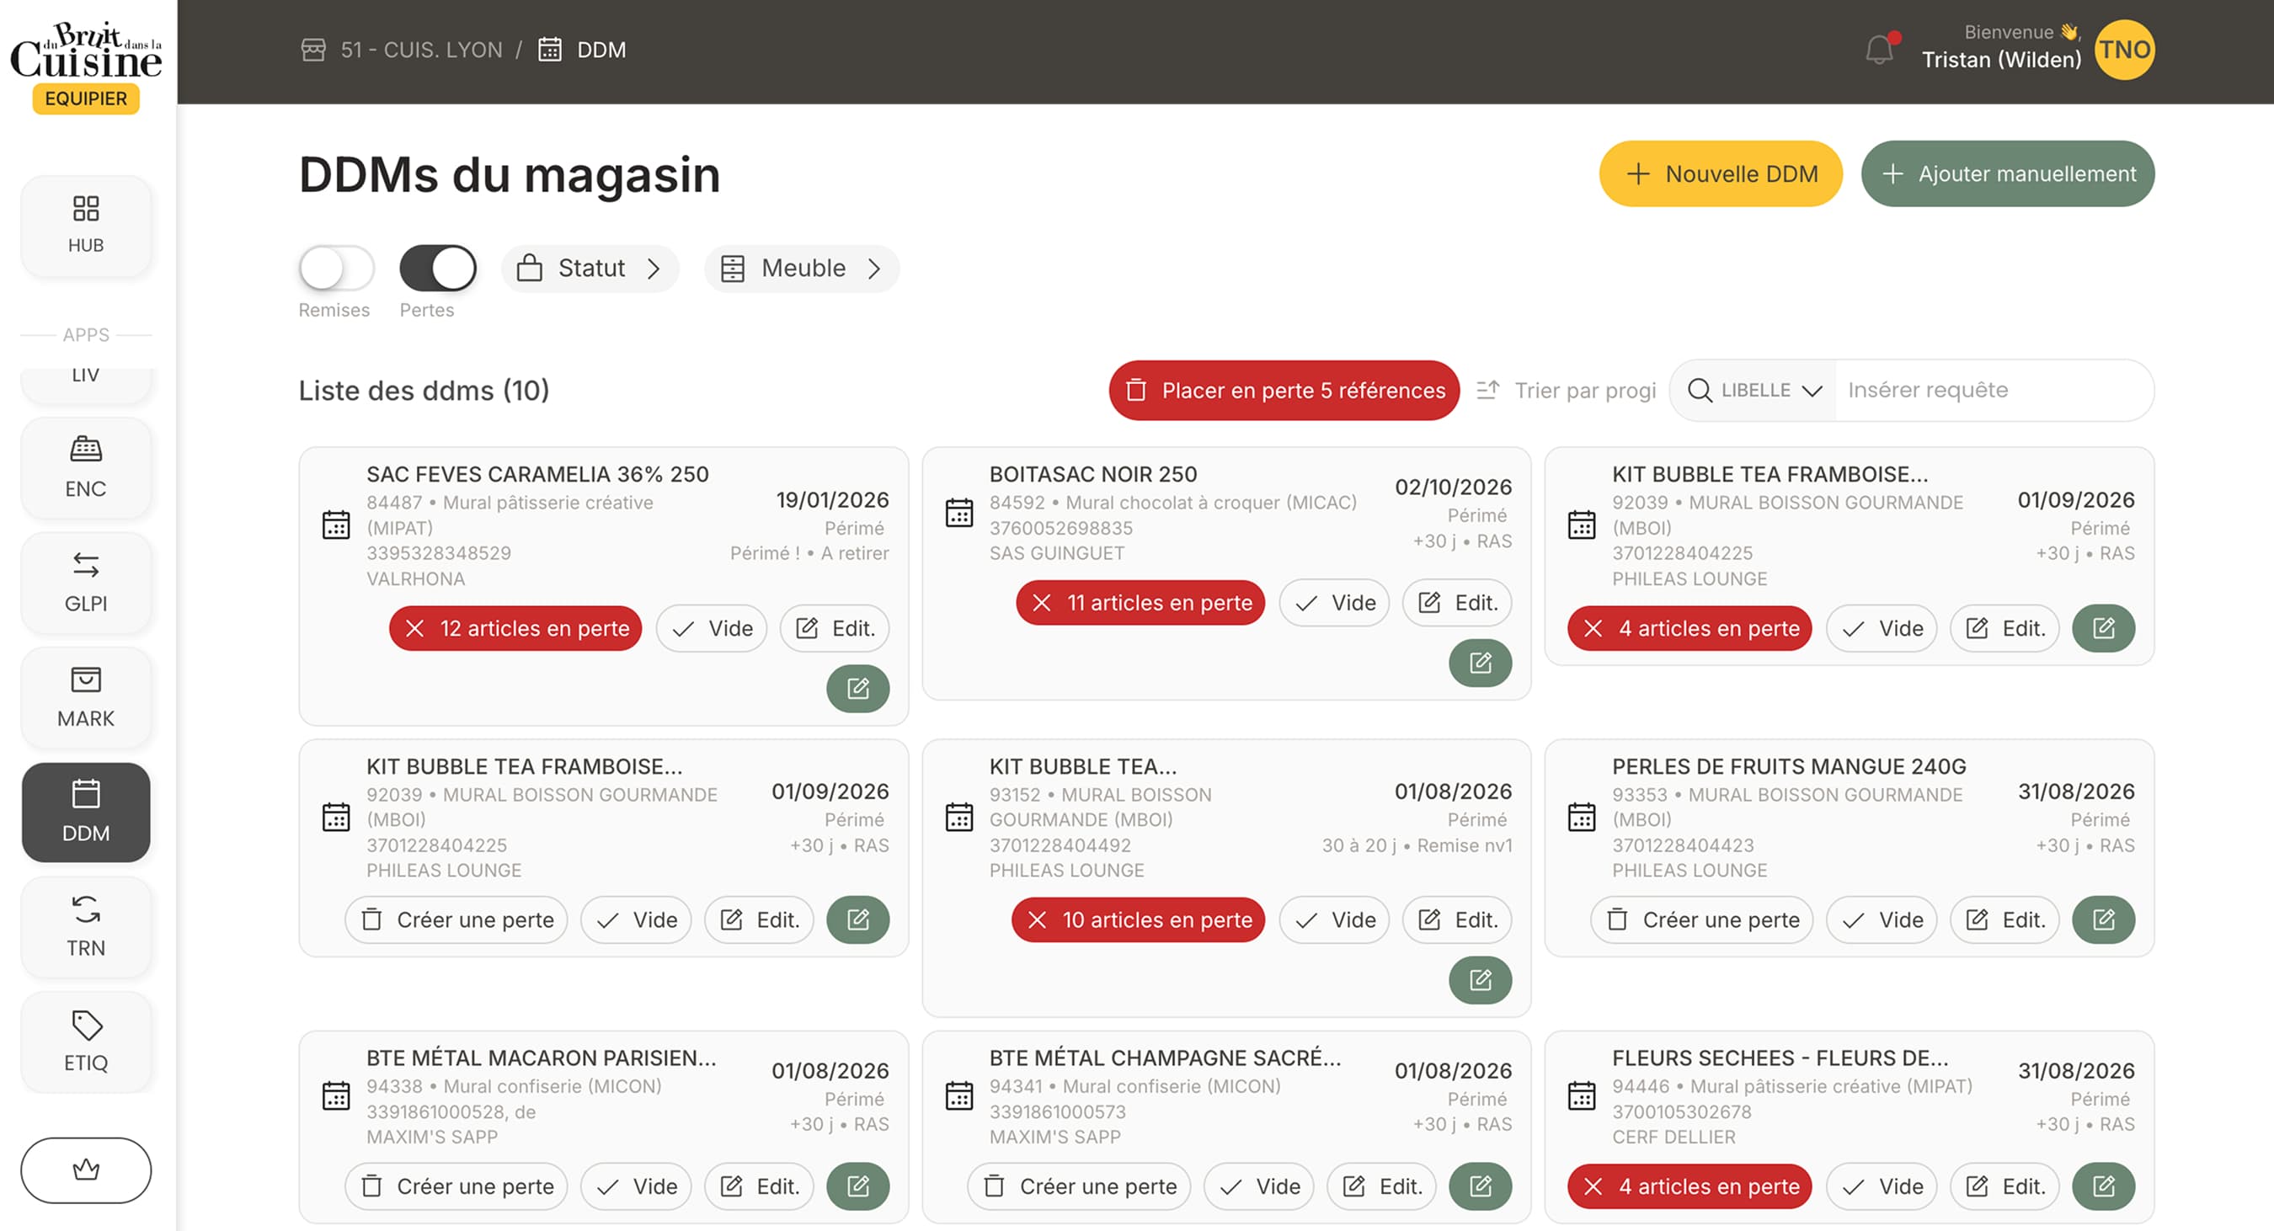The height and width of the screenshot is (1231, 2274).
Task: Open the LIBELLE search field dropdown
Action: tap(1754, 389)
